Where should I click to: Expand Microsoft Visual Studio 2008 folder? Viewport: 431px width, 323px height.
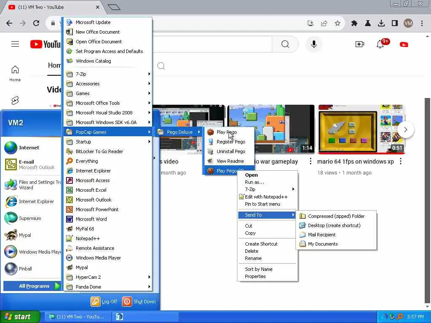coord(108,113)
